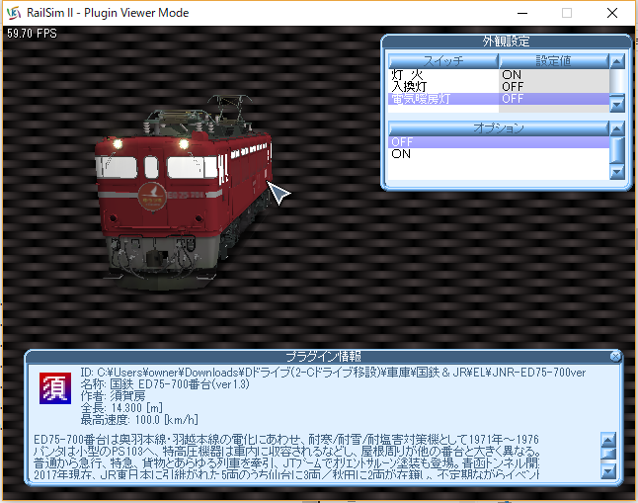
Task: Click the RailSim II title bar icon
Action: [14, 13]
